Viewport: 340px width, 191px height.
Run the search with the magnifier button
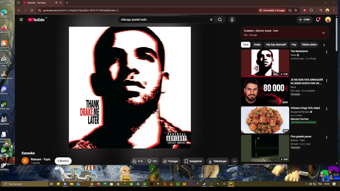(x=220, y=20)
